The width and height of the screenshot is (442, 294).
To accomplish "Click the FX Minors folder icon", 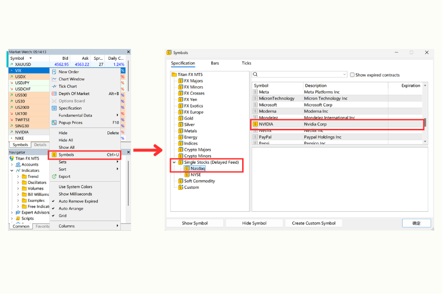I will [x=181, y=87].
